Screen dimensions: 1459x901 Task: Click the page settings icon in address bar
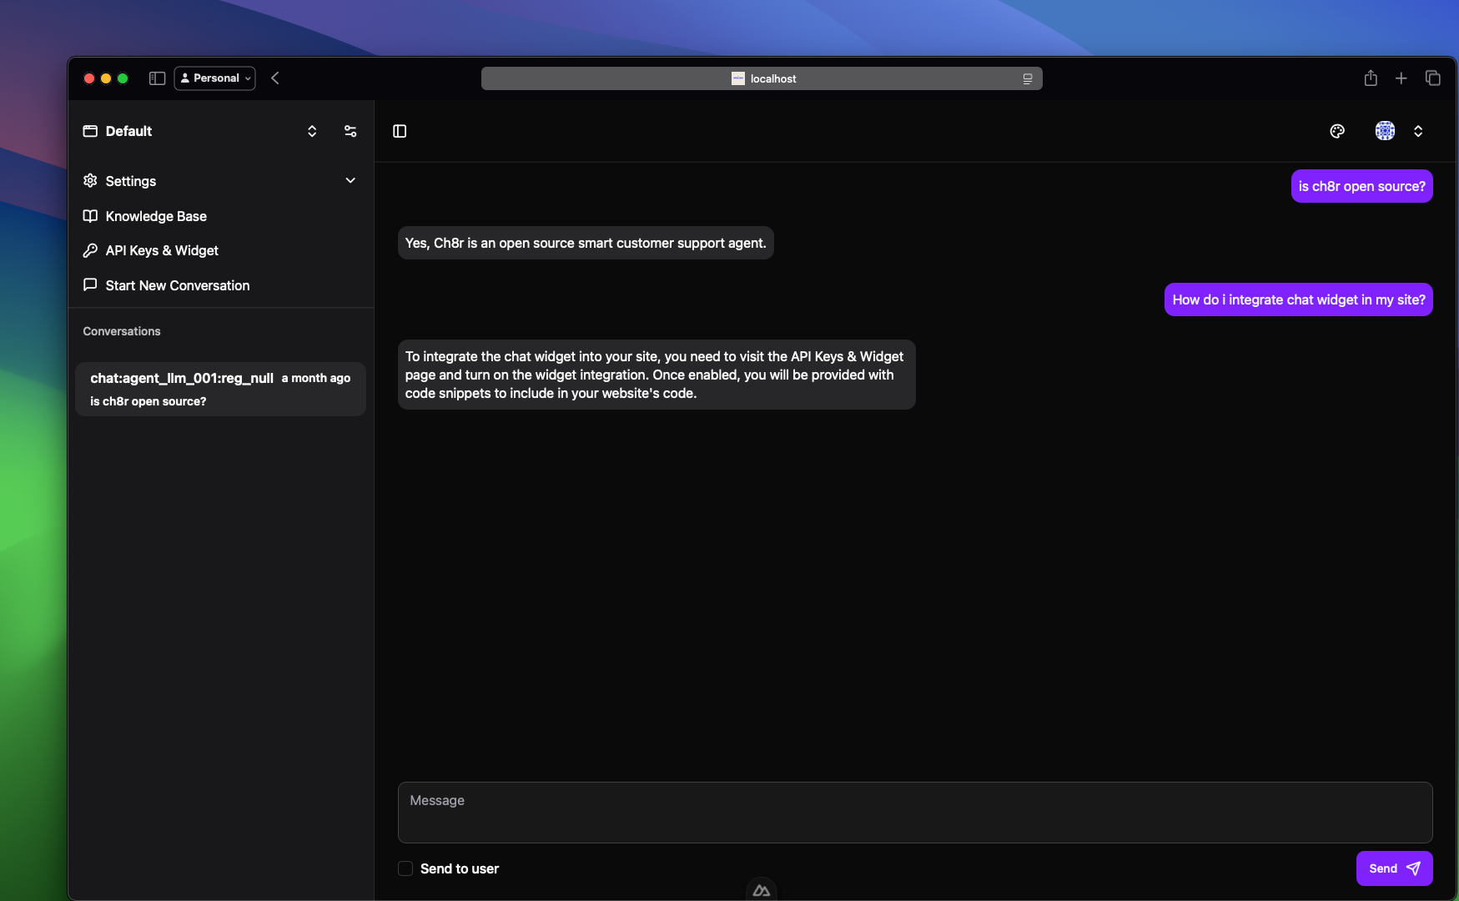[x=1027, y=78]
